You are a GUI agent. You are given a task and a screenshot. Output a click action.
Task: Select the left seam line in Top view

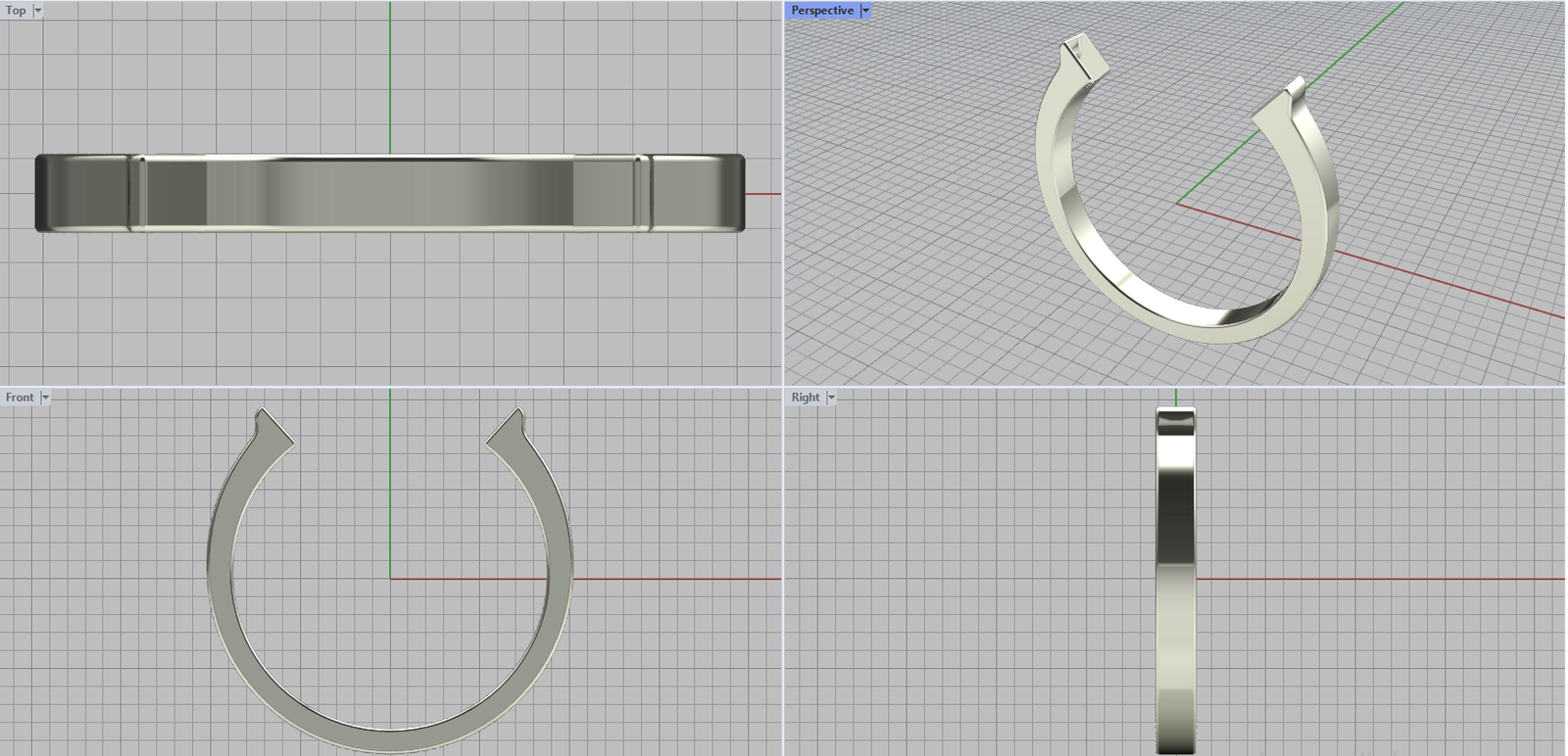point(137,193)
